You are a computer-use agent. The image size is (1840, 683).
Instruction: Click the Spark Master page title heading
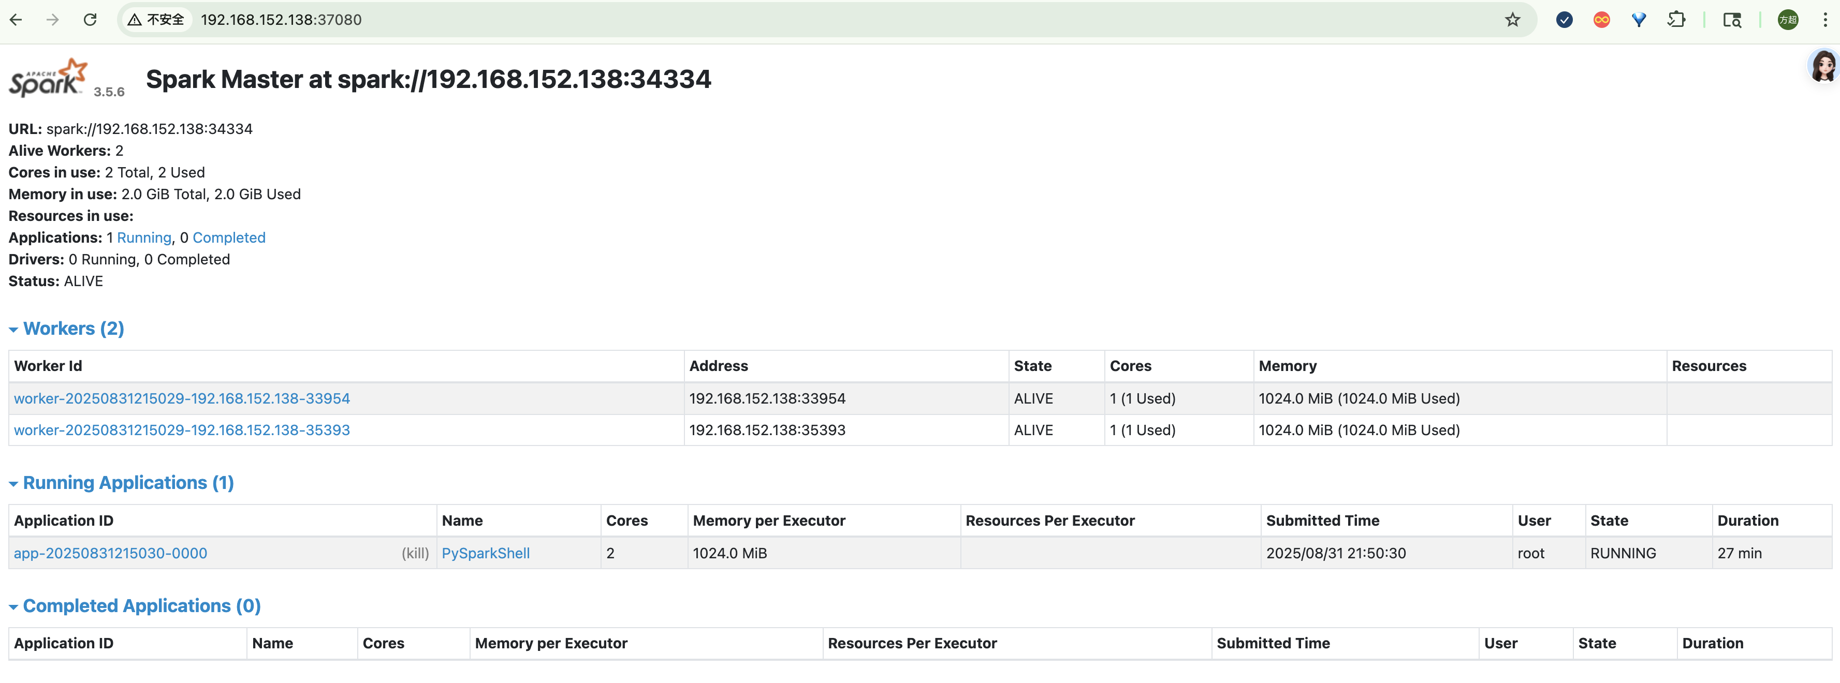tap(429, 79)
